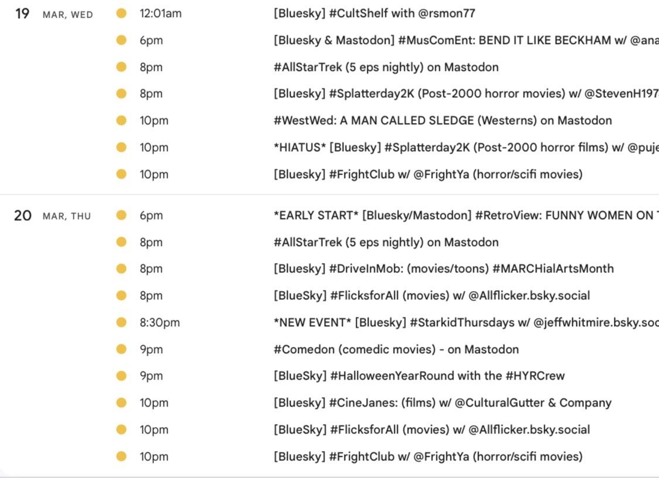659x478 pixels.
Task: Click the "8pm" time on the #DriveInMob row
Action: (151, 269)
